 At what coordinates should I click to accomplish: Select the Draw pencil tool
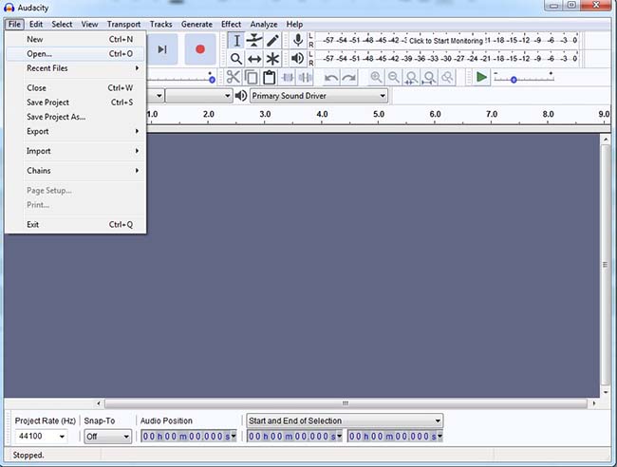pyautogui.click(x=272, y=41)
